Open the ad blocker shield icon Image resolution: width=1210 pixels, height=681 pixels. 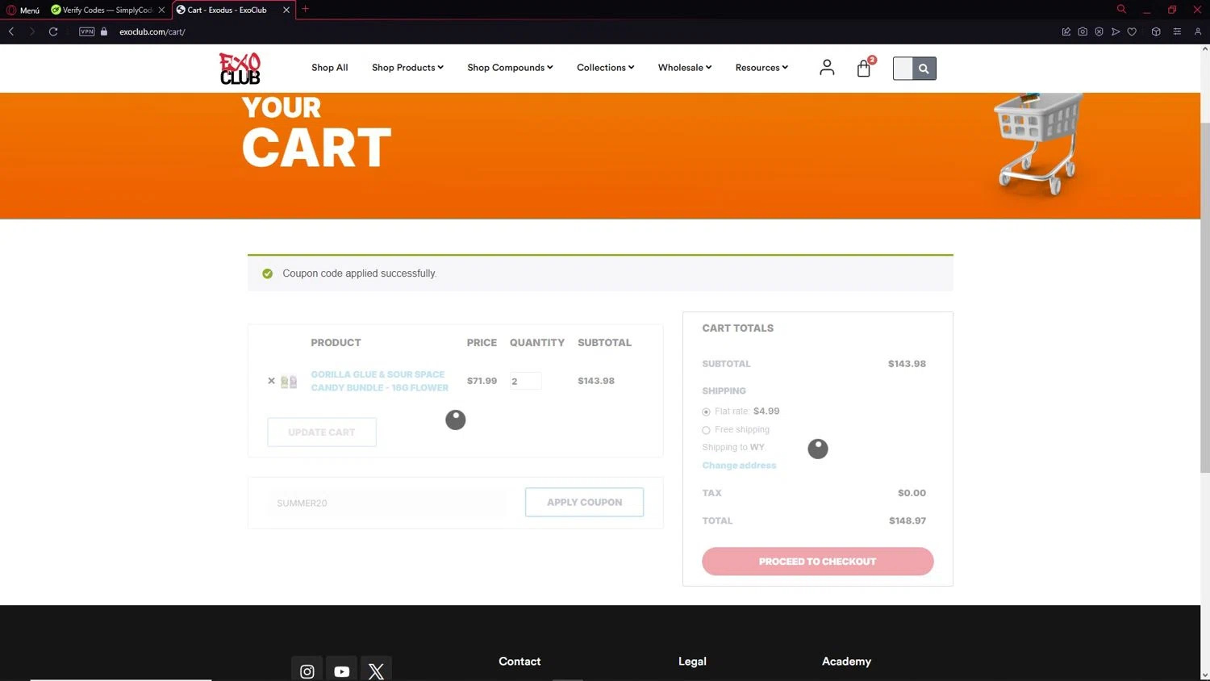pos(1099,31)
